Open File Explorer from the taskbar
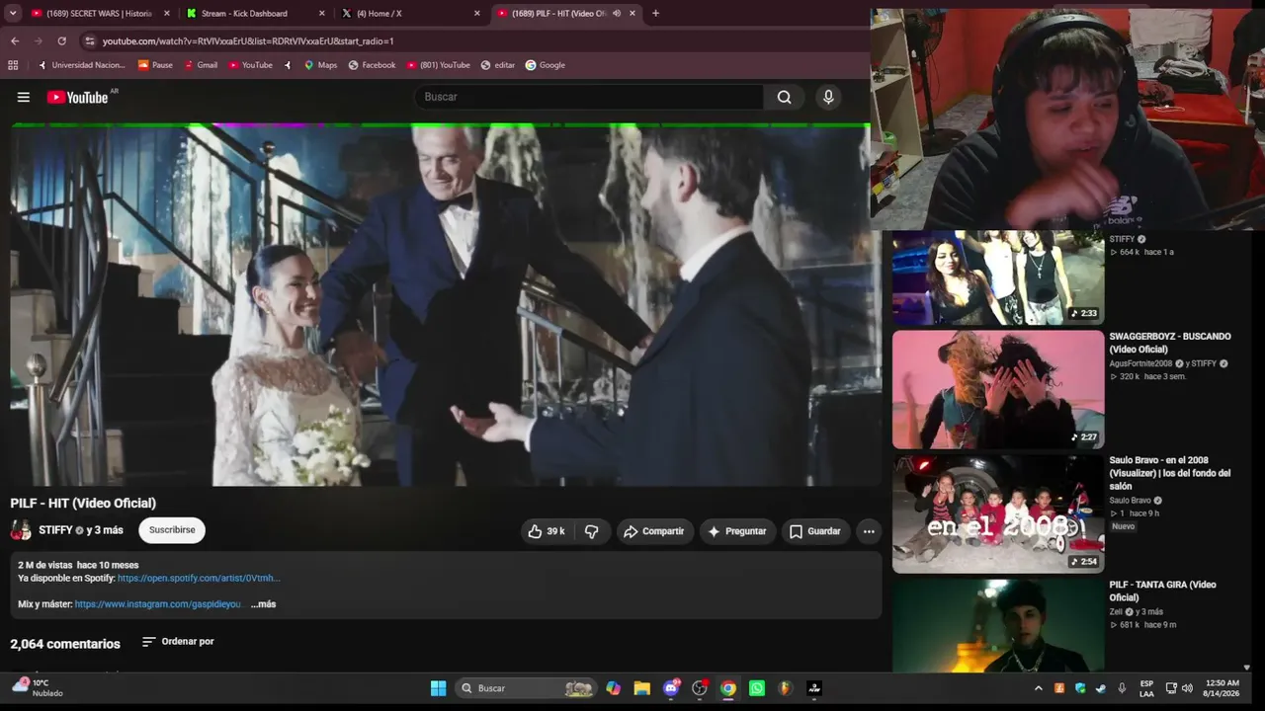Screen dimensions: 1265x711 pos(642,688)
